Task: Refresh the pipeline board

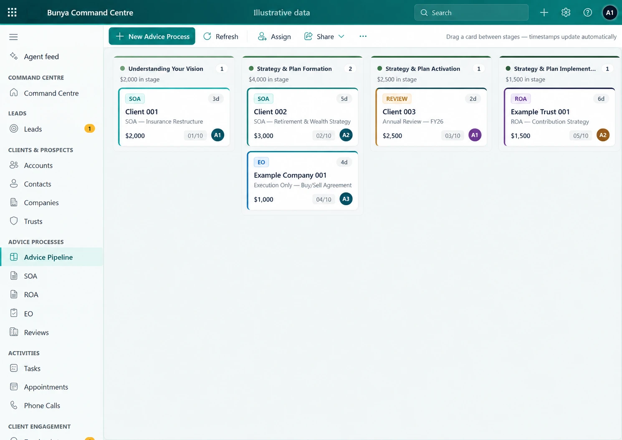Action: 220,36
